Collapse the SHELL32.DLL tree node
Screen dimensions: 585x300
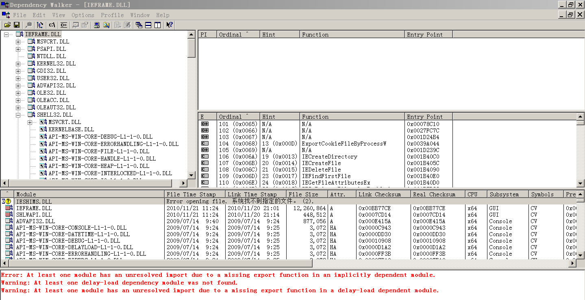click(18, 115)
